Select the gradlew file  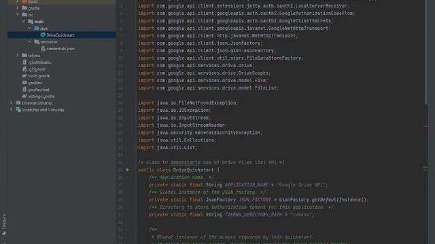(x=35, y=83)
